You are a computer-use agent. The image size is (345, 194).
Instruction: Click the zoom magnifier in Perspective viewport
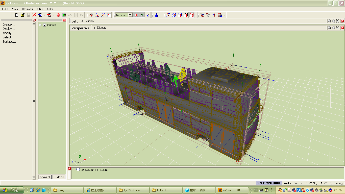click(329, 28)
